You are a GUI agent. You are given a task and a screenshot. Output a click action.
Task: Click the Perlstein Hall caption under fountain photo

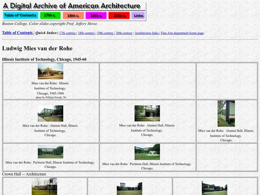point(147,166)
